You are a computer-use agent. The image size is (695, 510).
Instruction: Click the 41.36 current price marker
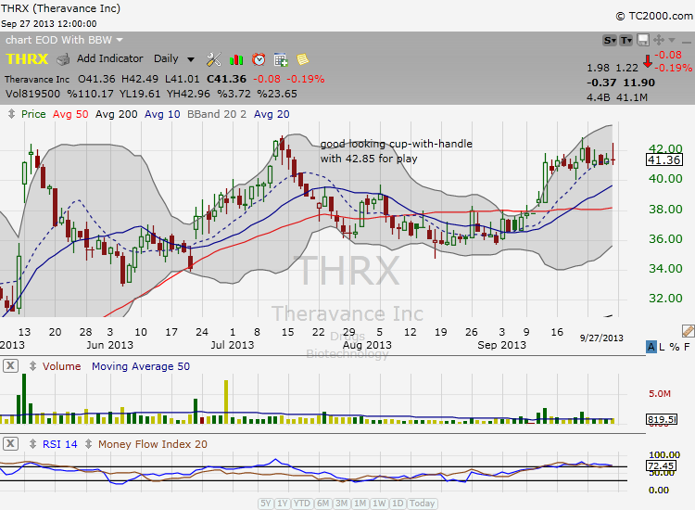[664, 159]
